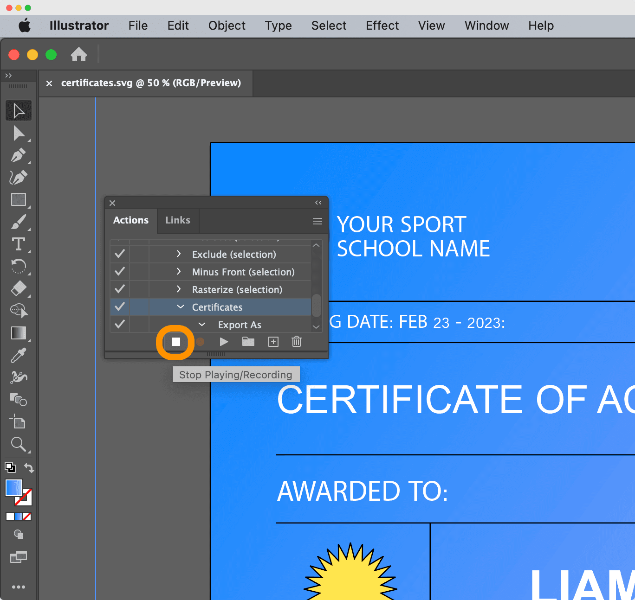Collapse Actions panel with double arrows
The width and height of the screenshot is (635, 600).
pyautogui.click(x=318, y=203)
